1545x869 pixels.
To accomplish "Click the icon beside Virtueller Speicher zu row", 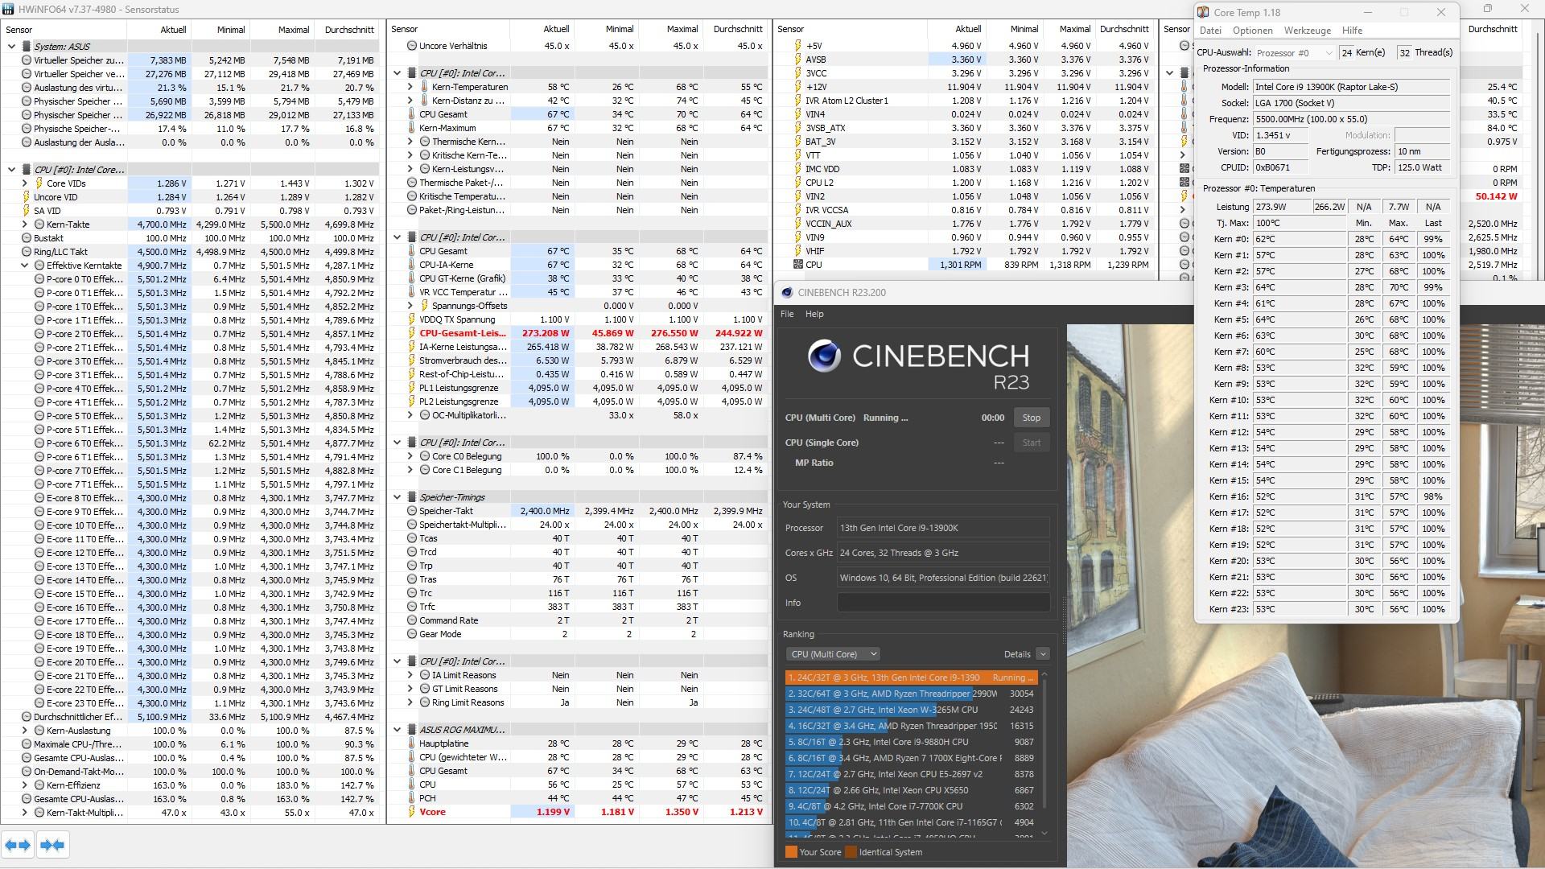I will click(x=26, y=60).
